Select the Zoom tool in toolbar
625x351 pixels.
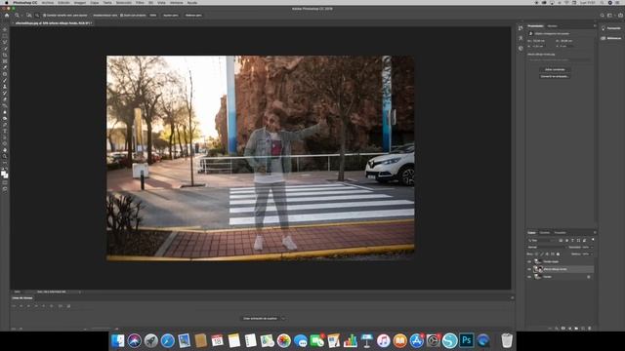[5, 157]
